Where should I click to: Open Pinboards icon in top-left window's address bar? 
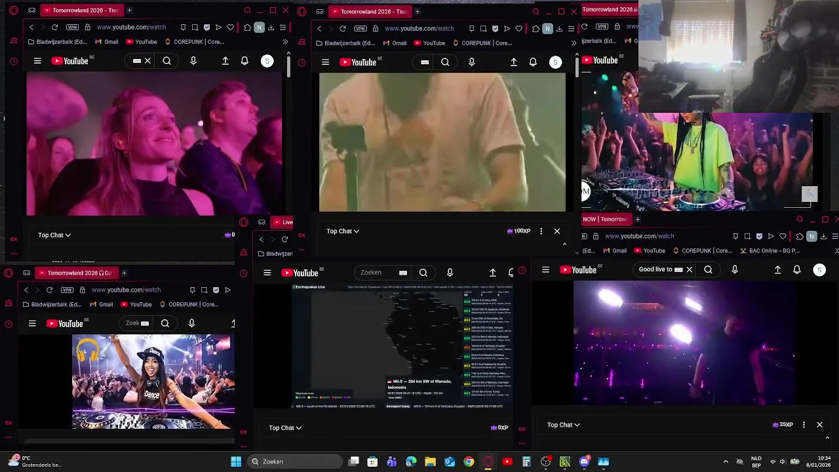point(183,28)
